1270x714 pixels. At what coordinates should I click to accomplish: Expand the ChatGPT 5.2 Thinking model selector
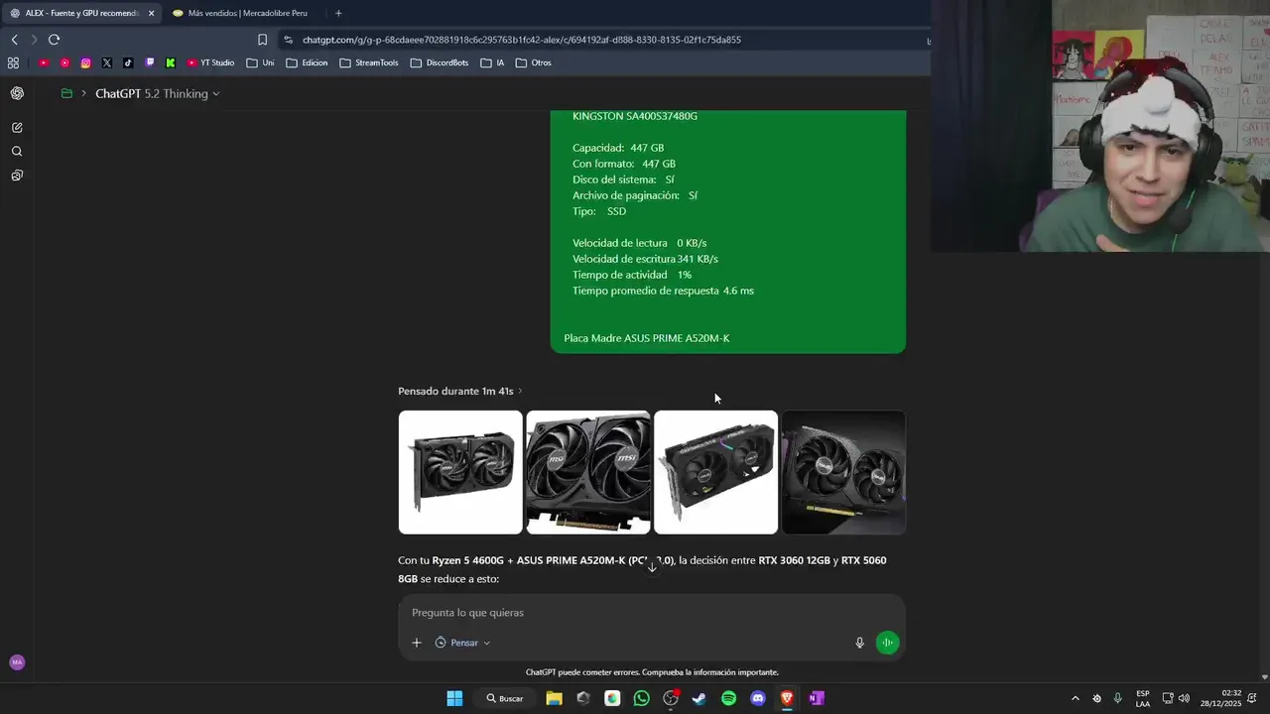158,93
